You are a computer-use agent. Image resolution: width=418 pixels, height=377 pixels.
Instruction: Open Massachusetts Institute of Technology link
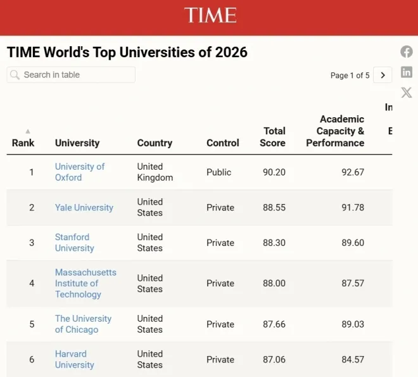coord(85,283)
